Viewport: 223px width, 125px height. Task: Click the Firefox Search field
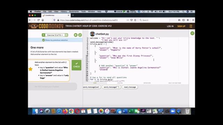[154, 20]
